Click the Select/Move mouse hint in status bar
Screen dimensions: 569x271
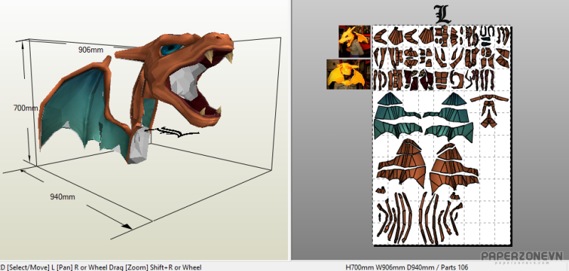pyautogui.click(x=27, y=267)
